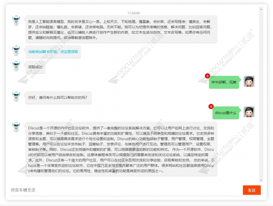This screenshot has height=206, width=273.
Task: Click the 11:20:08 timestamp
Action: pyautogui.click(x=133, y=13)
